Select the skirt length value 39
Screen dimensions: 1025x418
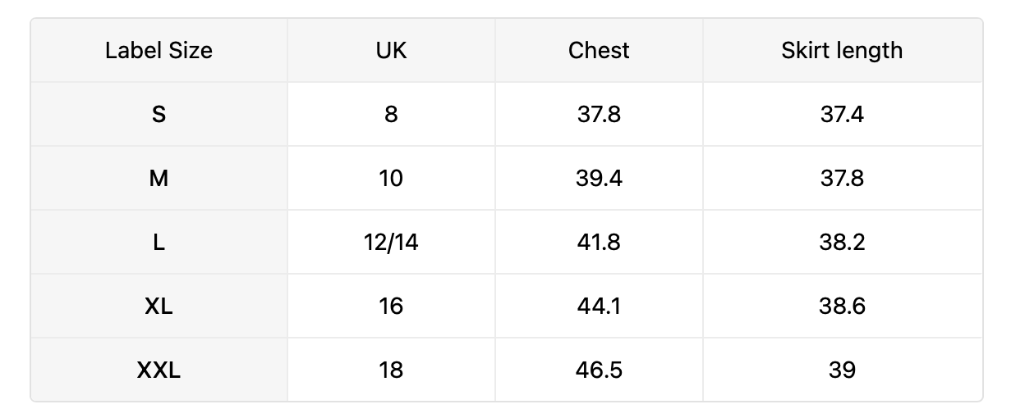point(842,370)
